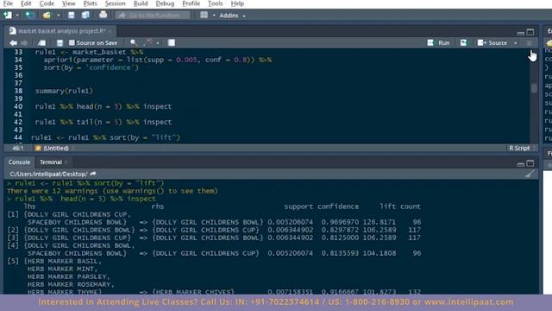Open the Addins dropdown menu

pyautogui.click(x=232, y=16)
